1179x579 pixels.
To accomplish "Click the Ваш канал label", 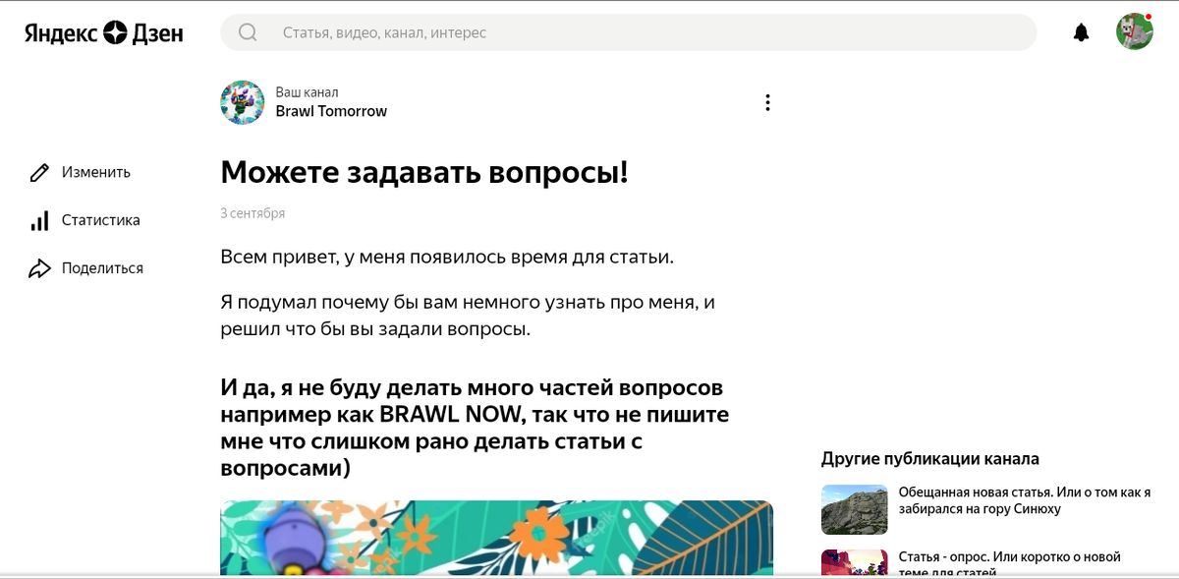I will click(x=307, y=92).
